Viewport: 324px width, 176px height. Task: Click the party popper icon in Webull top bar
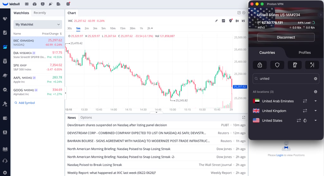[x=51, y=4]
